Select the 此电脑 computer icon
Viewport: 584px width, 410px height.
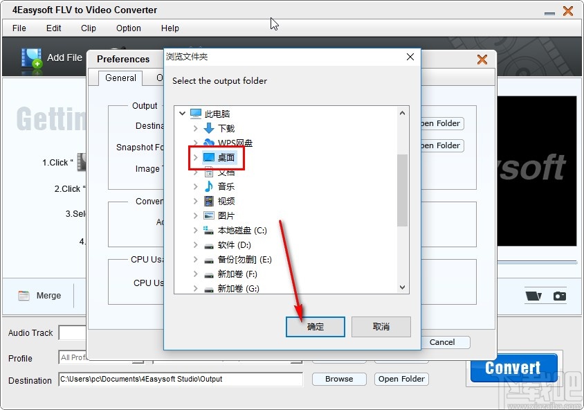click(197, 114)
